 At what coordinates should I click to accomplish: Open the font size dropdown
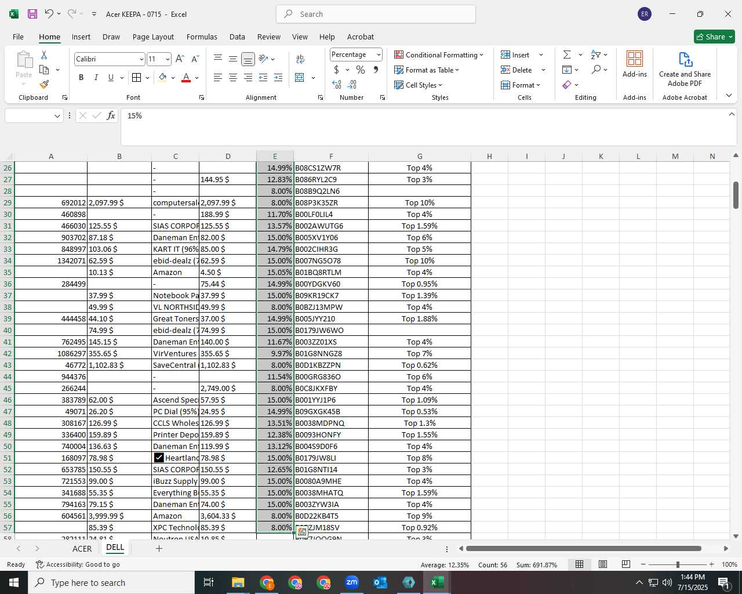(168, 59)
